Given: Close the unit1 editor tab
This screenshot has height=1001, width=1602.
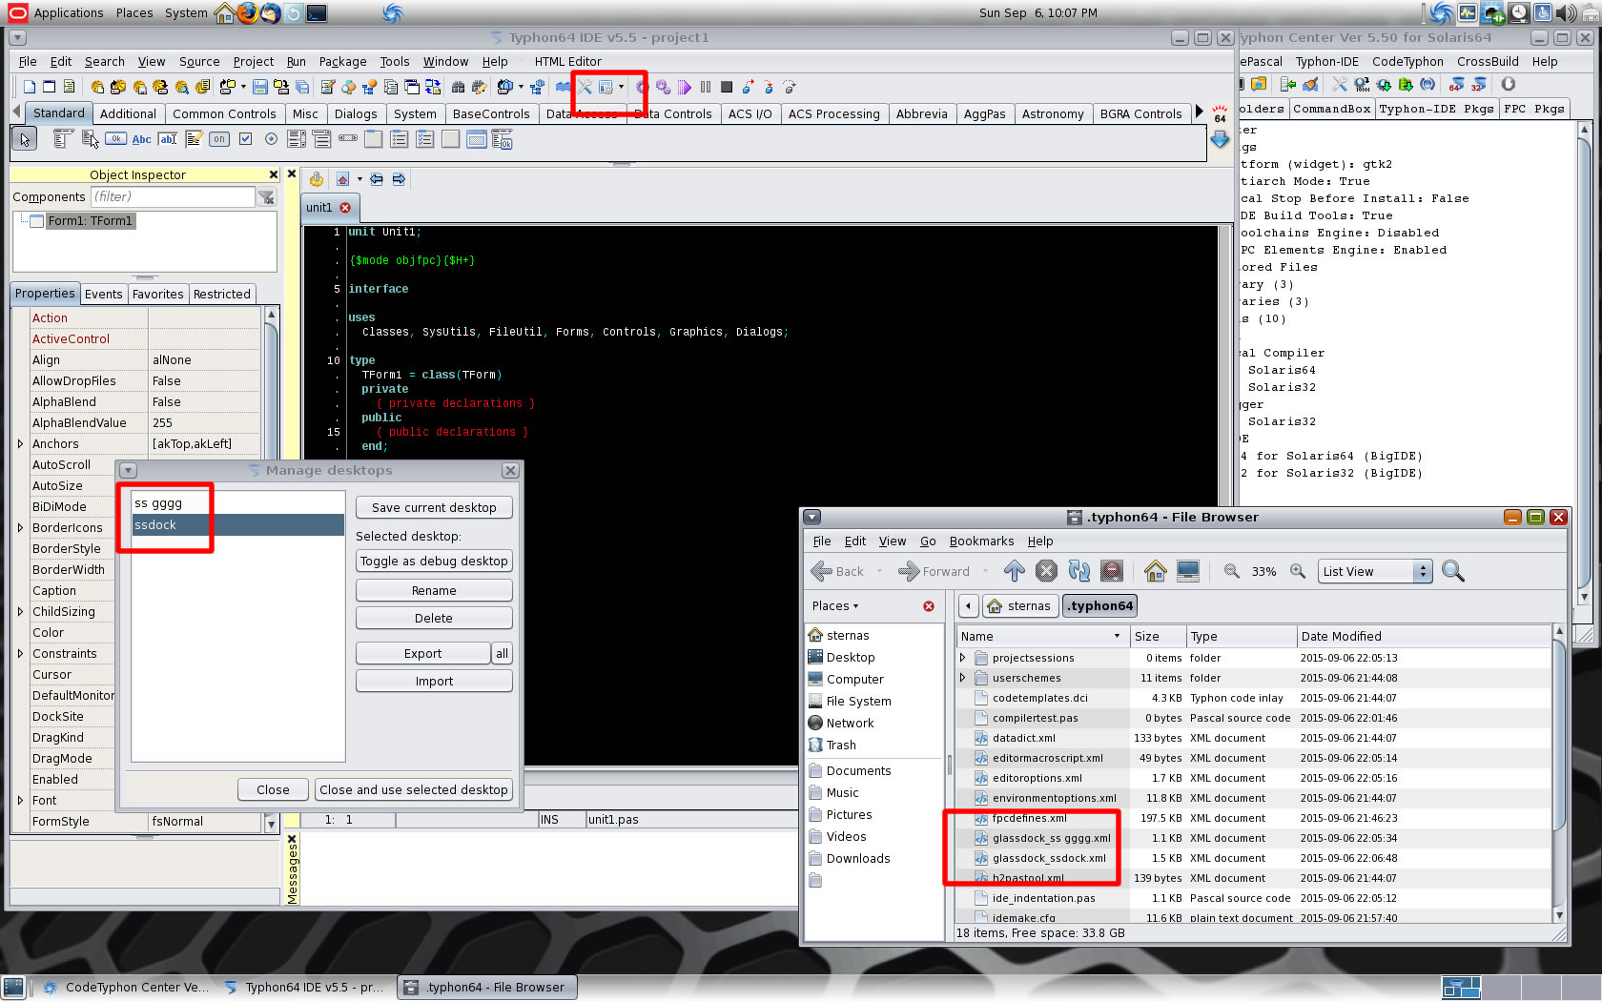Looking at the screenshot, I should [345, 208].
